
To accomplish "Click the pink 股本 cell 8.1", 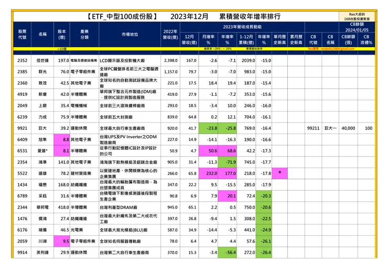I will point(62,151).
